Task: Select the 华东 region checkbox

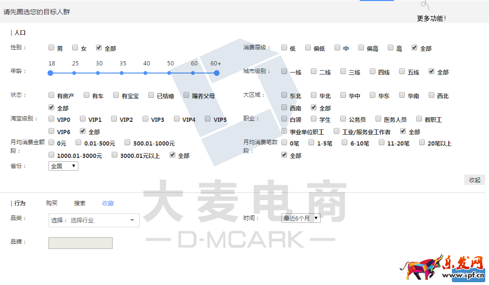Action: tap(373, 95)
